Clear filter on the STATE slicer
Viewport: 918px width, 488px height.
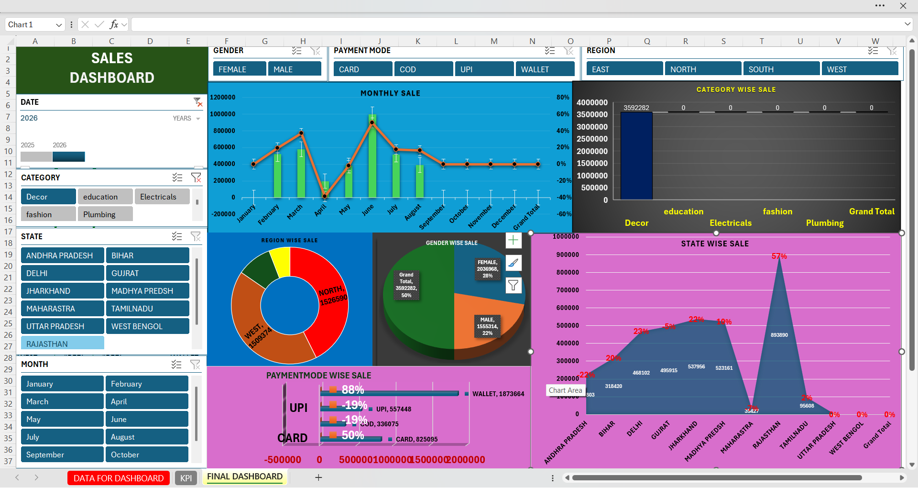(196, 236)
